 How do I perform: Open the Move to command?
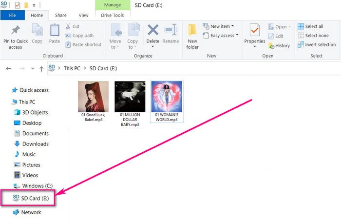pos(115,36)
